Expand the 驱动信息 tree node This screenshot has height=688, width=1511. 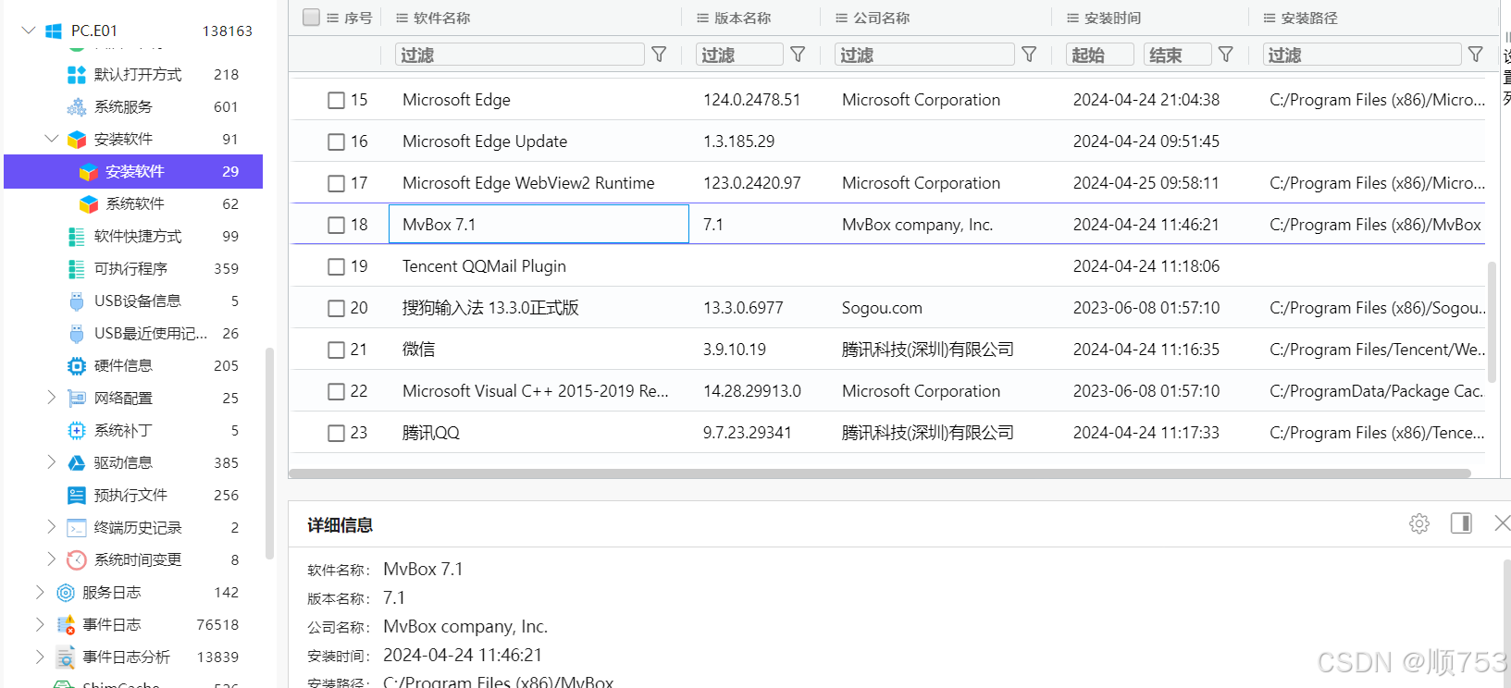(x=52, y=462)
